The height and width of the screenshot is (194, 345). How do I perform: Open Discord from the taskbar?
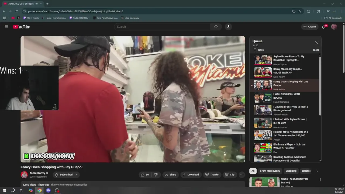(48, 190)
